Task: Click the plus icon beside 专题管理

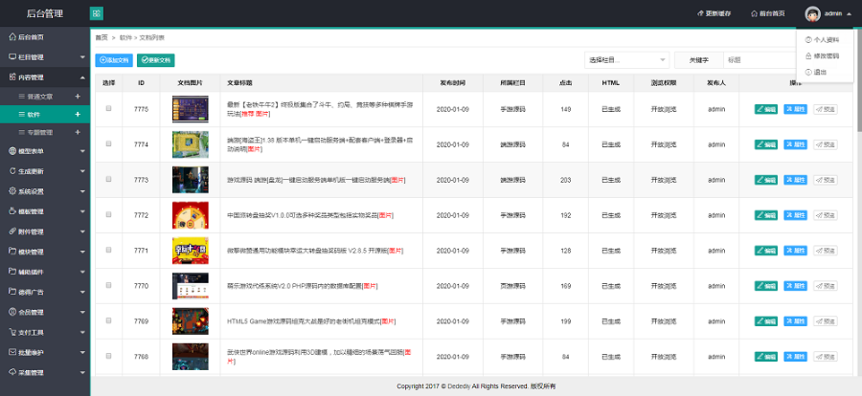Action: point(76,131)
